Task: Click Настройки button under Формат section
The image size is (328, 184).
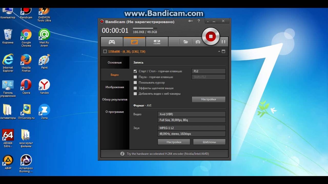Action: 174,142
